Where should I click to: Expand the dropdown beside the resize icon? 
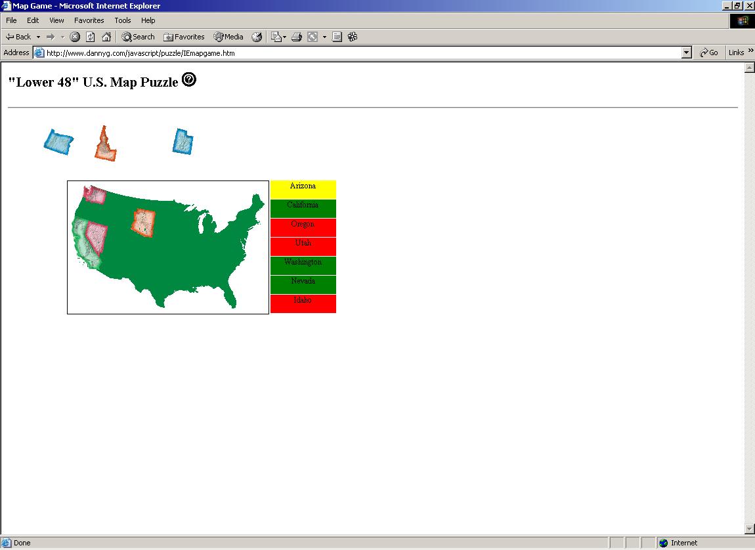pyautogui.click(x=324, y=37)
